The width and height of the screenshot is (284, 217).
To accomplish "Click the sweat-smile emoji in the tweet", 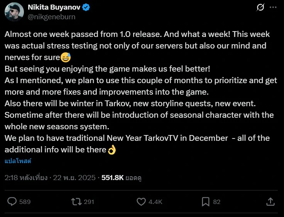I will (66, 58).
